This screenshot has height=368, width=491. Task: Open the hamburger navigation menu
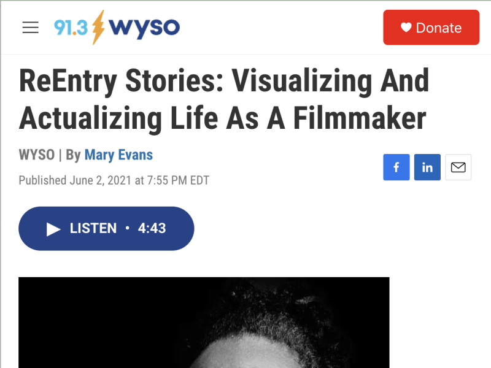(x=30, y=28)
